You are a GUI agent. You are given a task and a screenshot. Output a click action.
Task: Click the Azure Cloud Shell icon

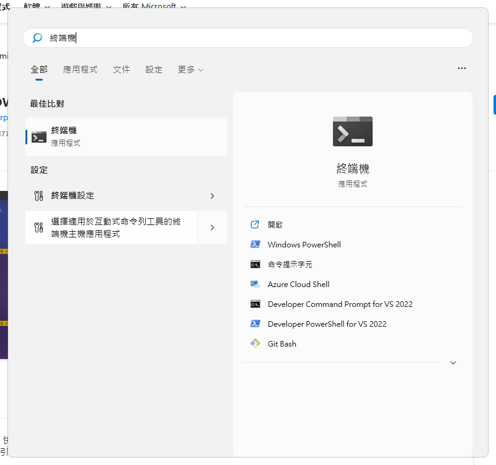coord(255,284)
